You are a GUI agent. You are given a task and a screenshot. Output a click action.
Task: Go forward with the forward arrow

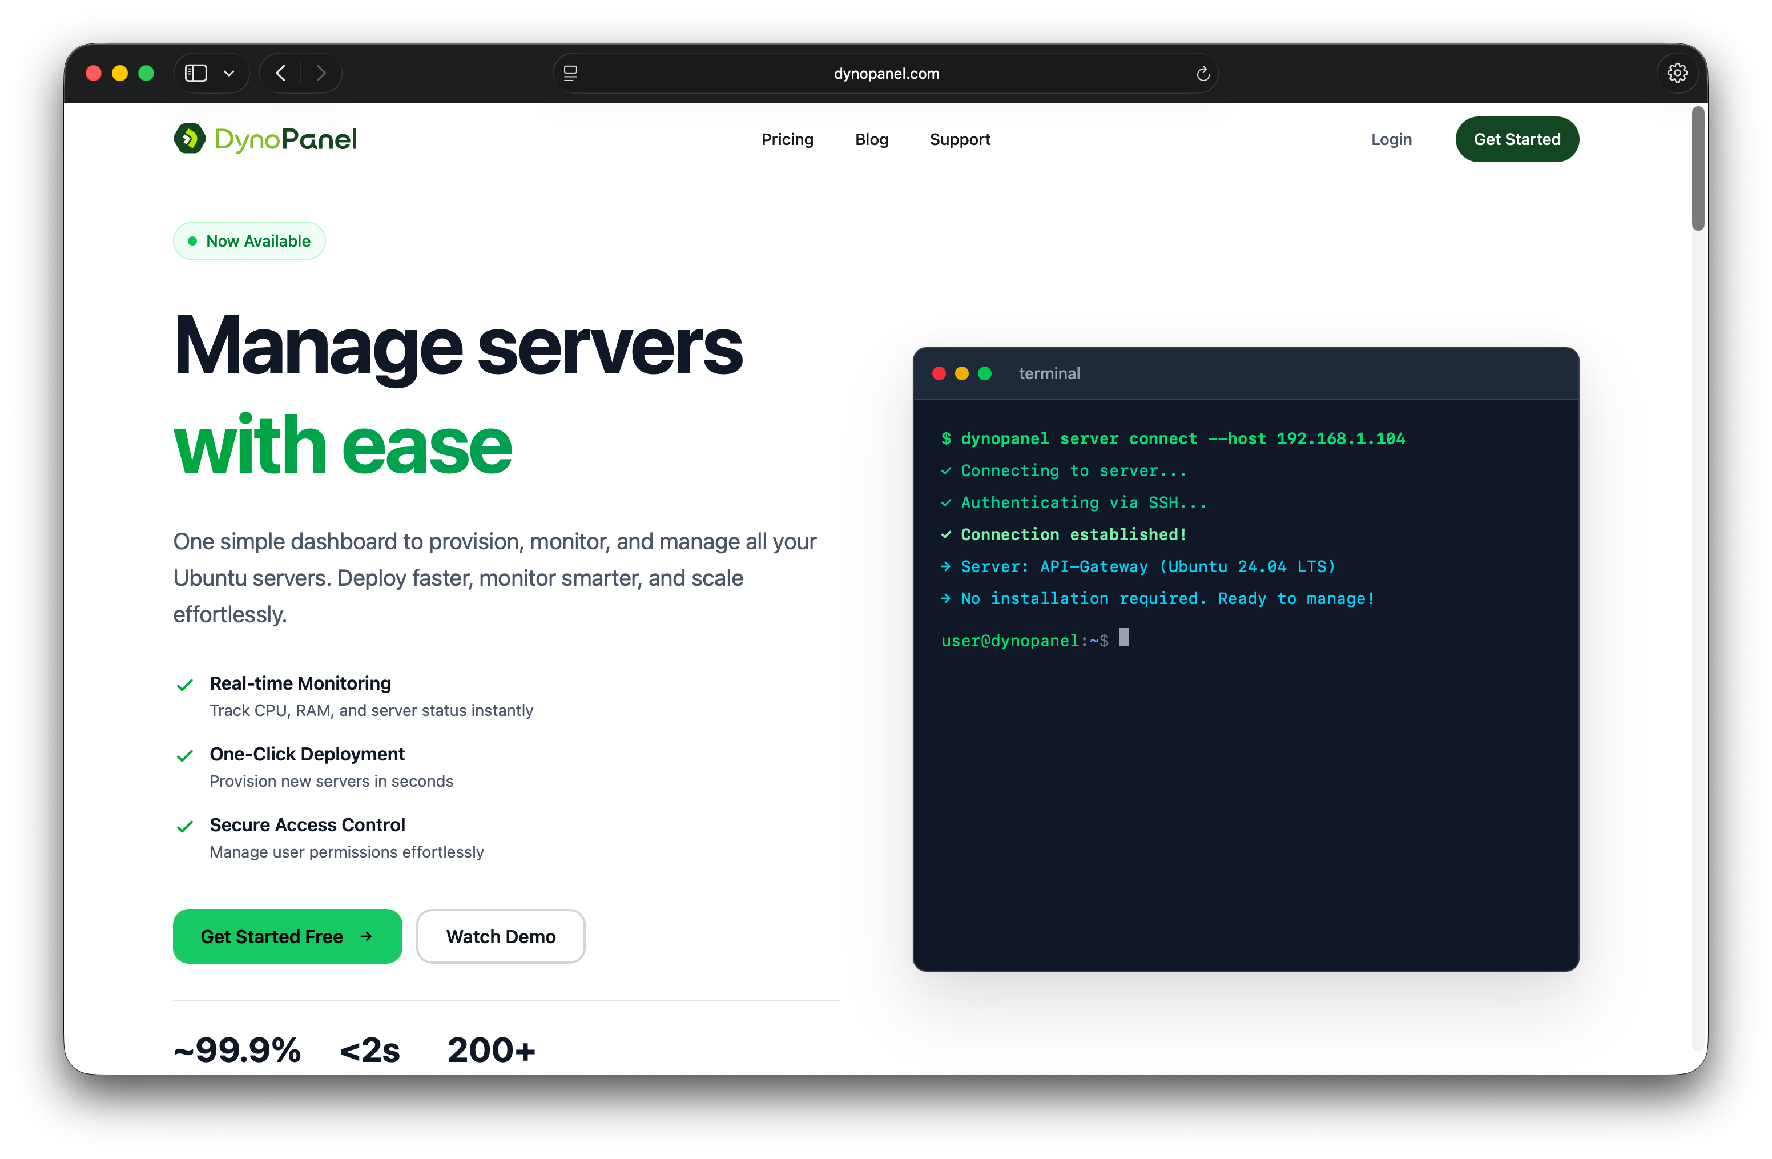[321, 73]
